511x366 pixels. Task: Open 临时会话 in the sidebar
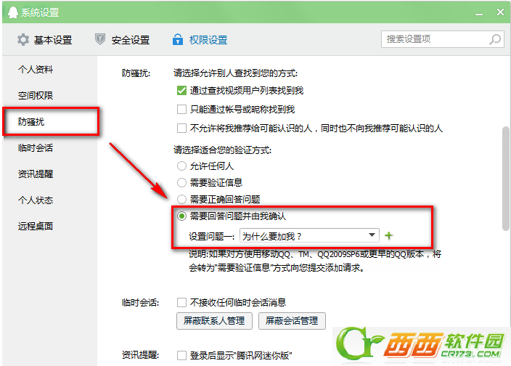point(36,148)
